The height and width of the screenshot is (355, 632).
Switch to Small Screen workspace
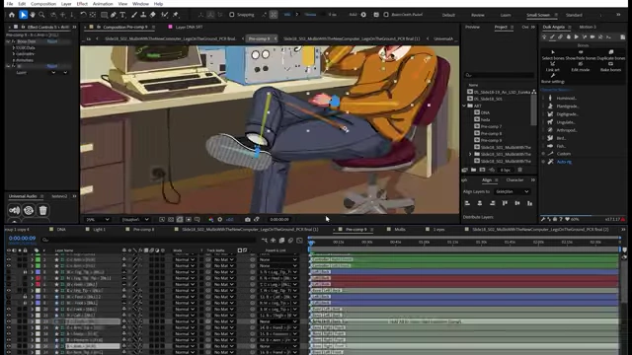point(538,15)
